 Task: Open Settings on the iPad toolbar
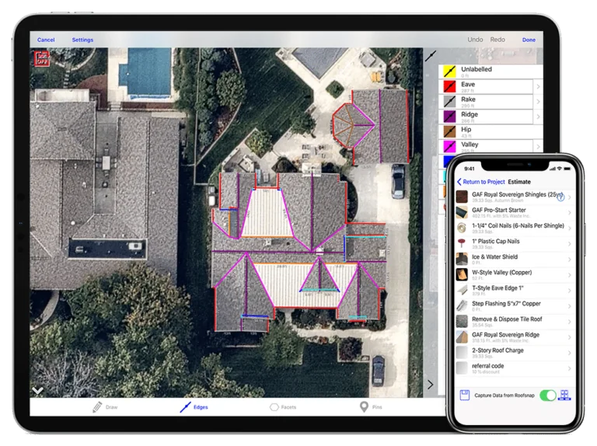[x=82, y=40]
